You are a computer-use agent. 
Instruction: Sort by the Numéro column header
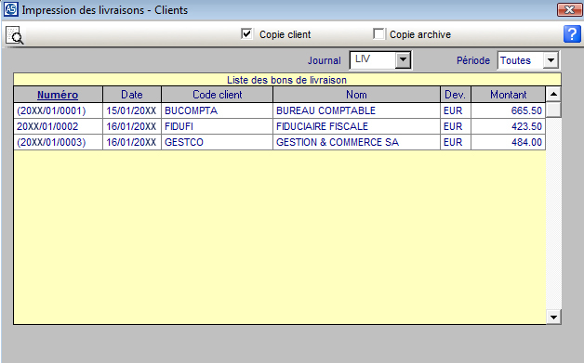click(58, 95)
